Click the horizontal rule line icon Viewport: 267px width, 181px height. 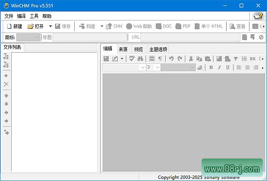point(244,59)
